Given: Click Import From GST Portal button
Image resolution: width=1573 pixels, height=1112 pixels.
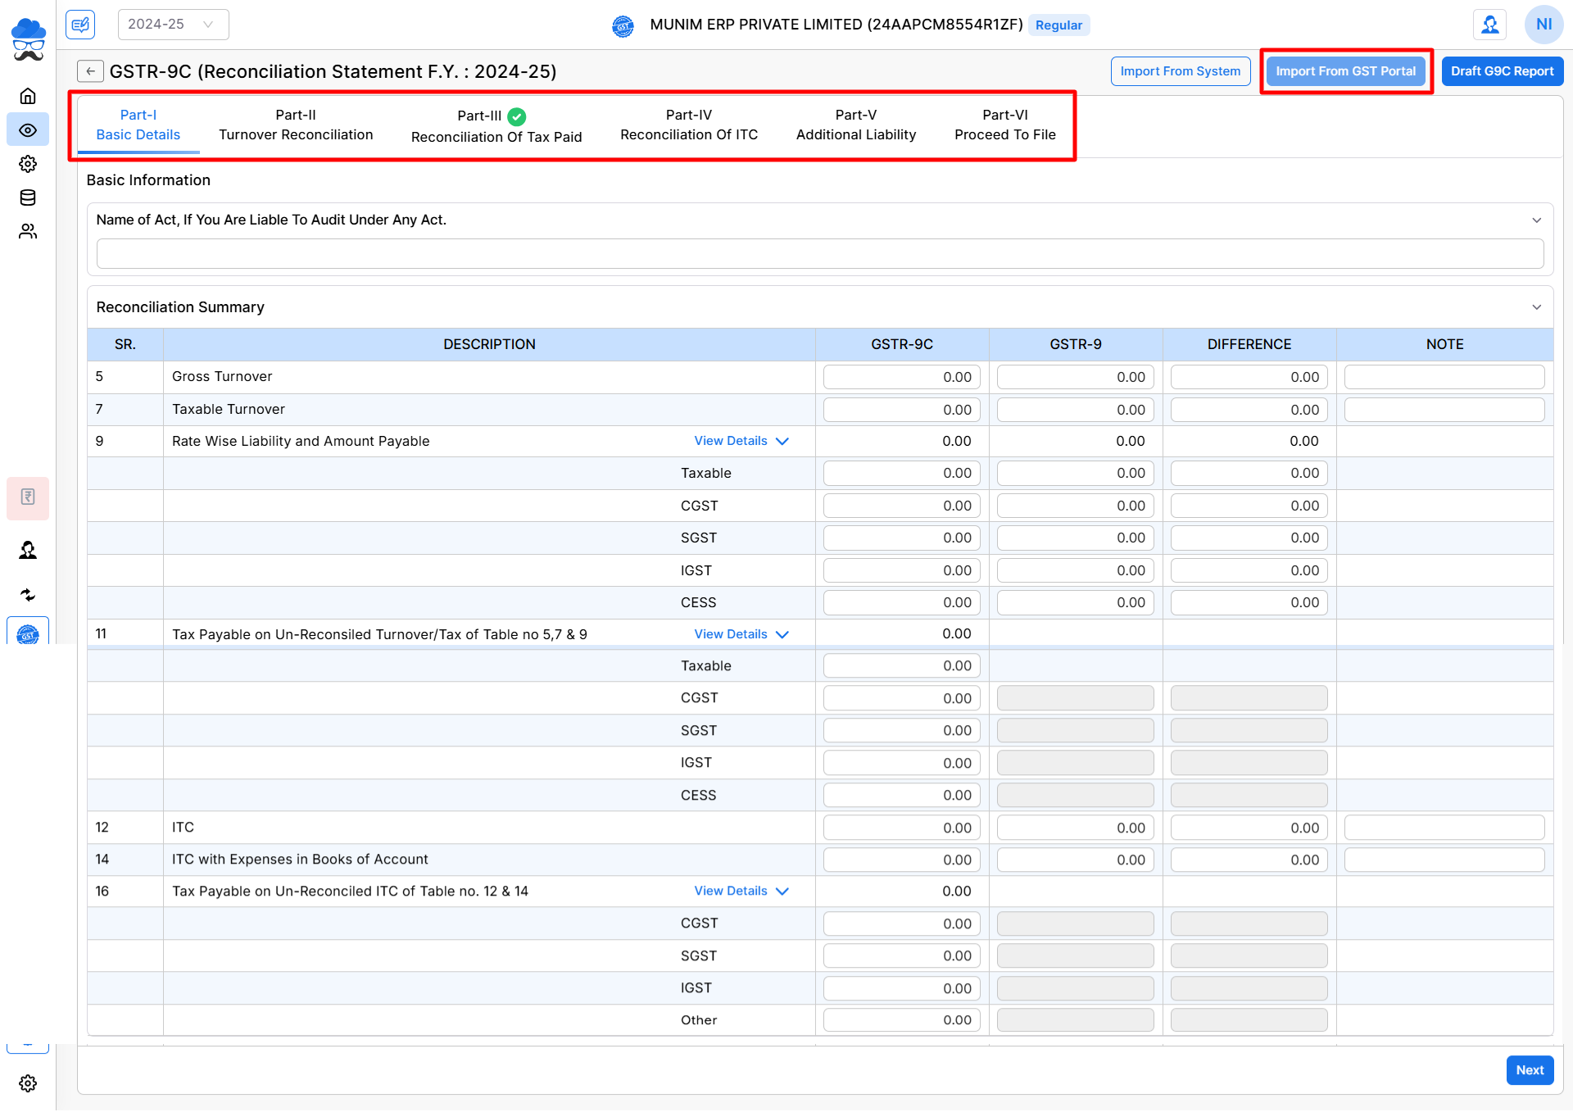Looking at the screenshot, I should [x=1345, y=71].
